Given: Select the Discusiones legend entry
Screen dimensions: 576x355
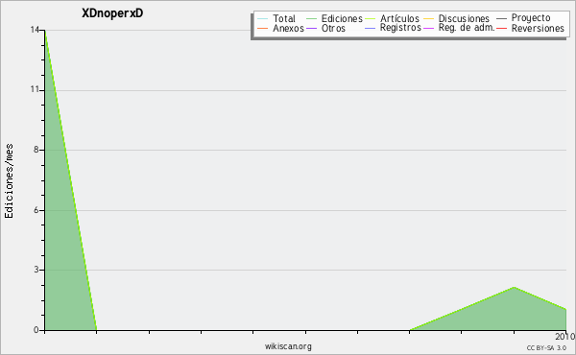Looking at the screenshot, I should (464, 18).
